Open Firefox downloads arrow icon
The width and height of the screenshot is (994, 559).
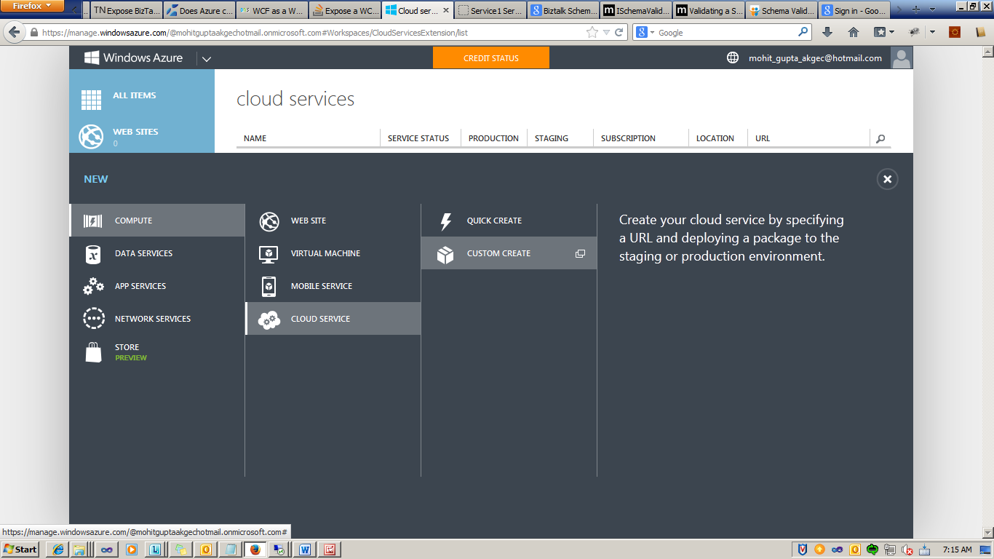click(827, 33)
